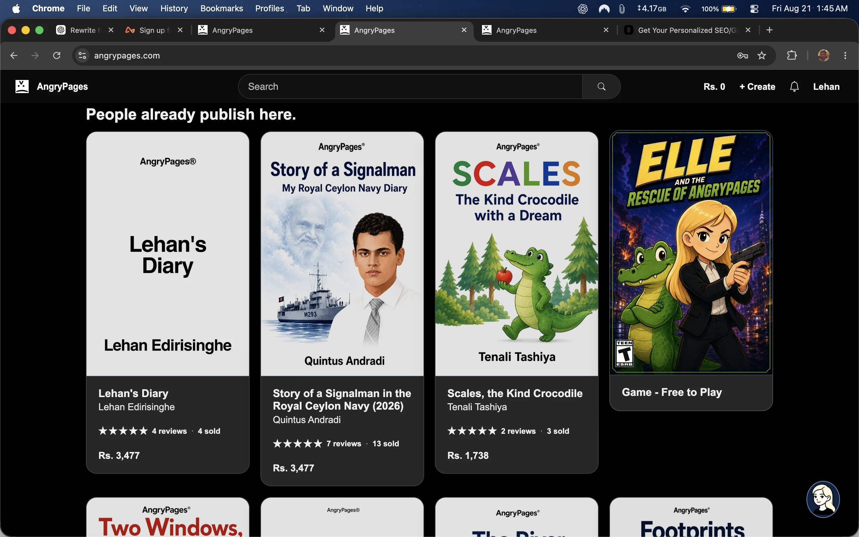
Task: Close the Sign up tab
Action: pos(180,30)
